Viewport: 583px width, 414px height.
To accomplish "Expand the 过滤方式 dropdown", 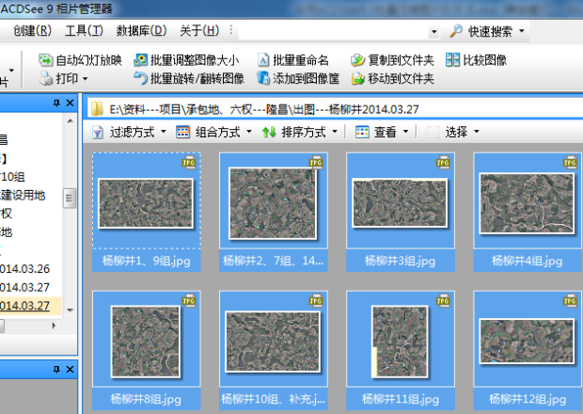I will (x=164, y=132).
